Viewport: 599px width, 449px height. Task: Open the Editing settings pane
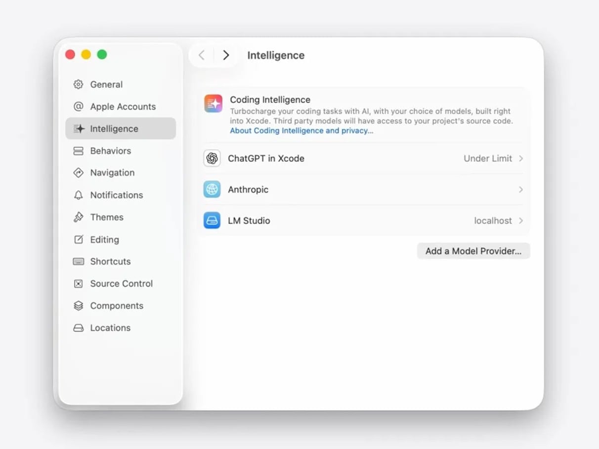104,240
